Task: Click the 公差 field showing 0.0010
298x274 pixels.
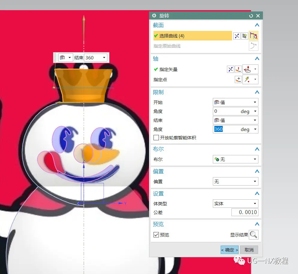Action: pos(245,212)
